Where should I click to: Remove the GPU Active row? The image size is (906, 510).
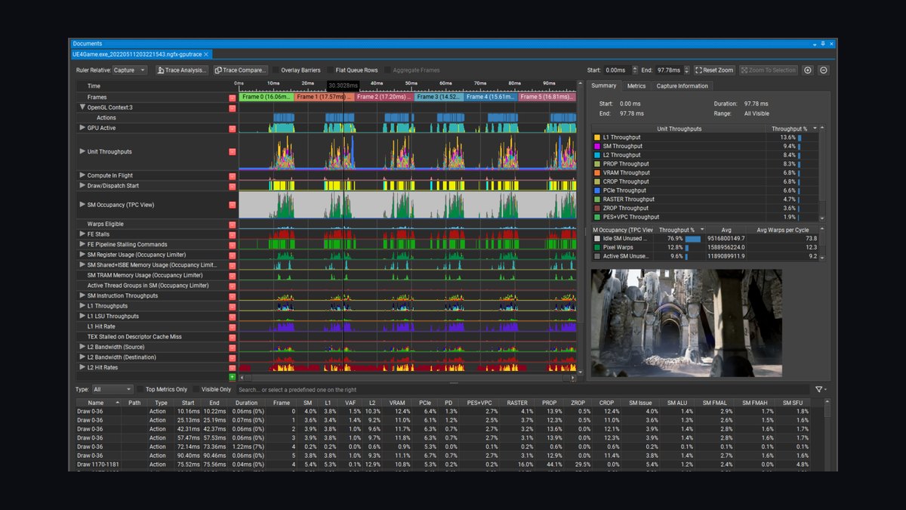point(233,128)
